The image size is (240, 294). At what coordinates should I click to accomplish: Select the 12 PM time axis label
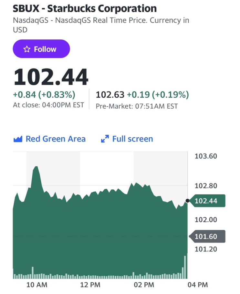(x=90, y=285)
